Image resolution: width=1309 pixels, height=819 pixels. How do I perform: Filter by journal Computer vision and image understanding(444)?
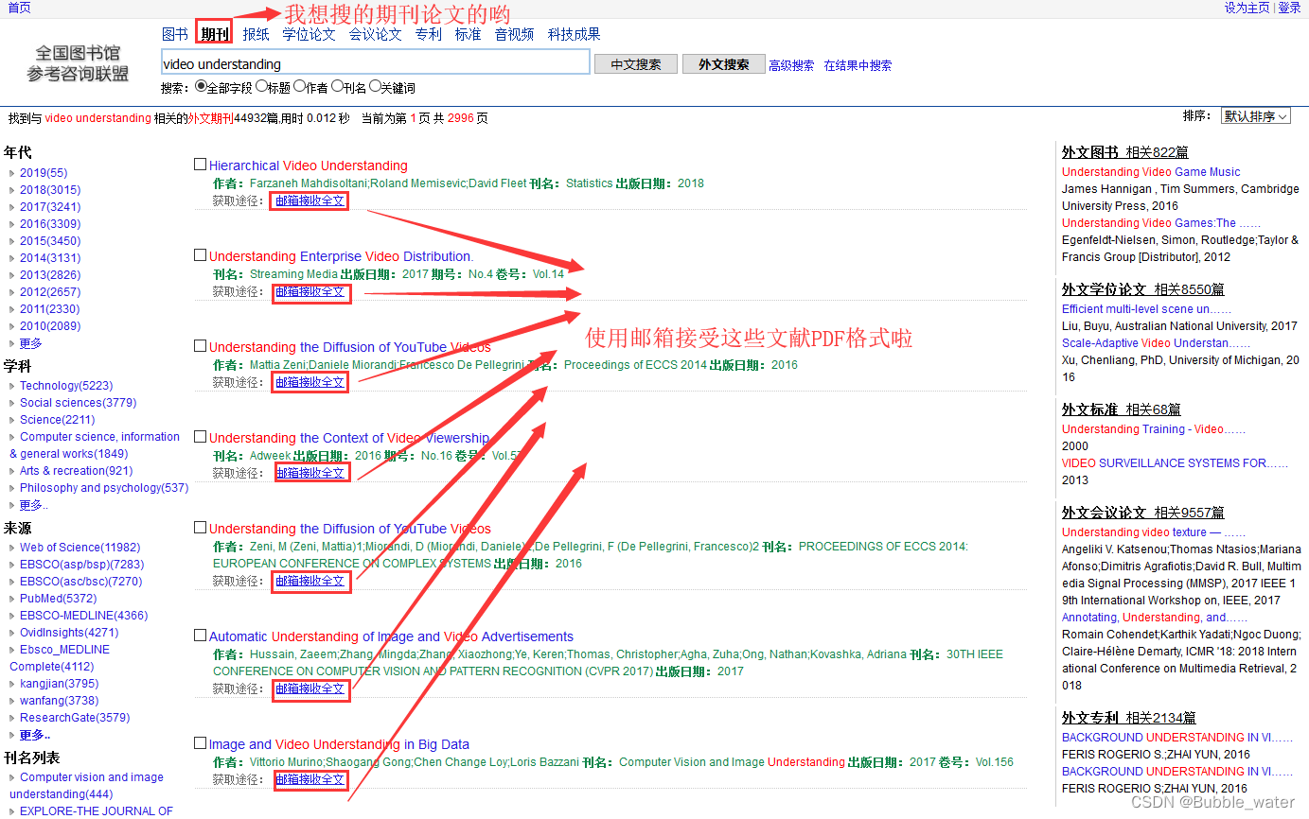point(86,786)
